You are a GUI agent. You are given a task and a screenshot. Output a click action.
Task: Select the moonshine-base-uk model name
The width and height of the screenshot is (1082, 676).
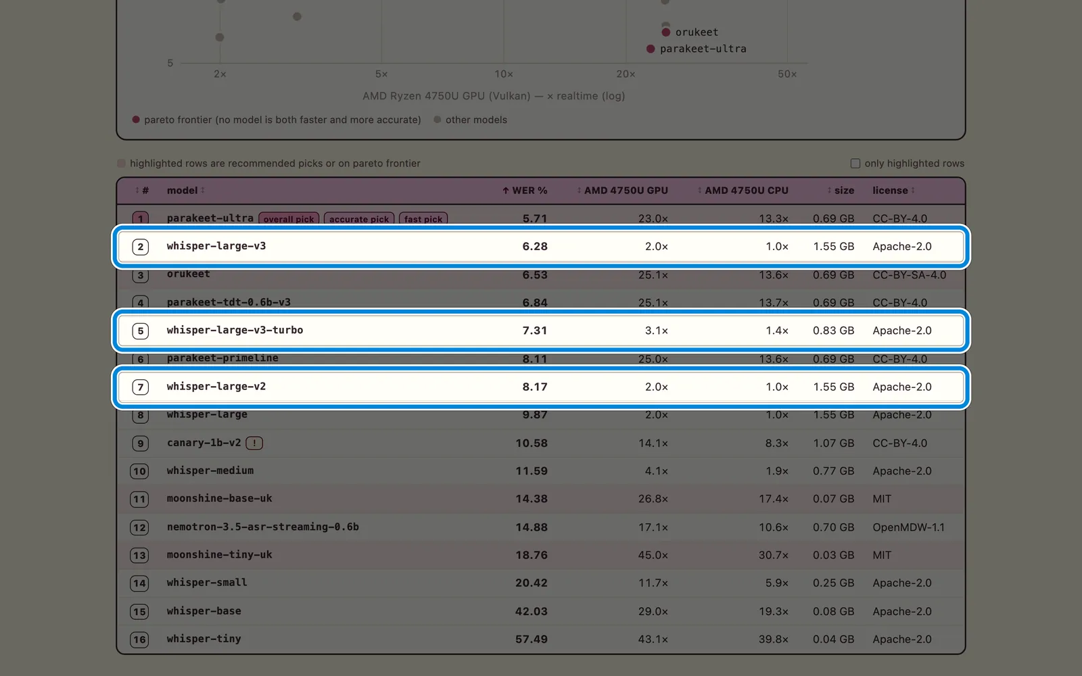(x=219, y=498)
